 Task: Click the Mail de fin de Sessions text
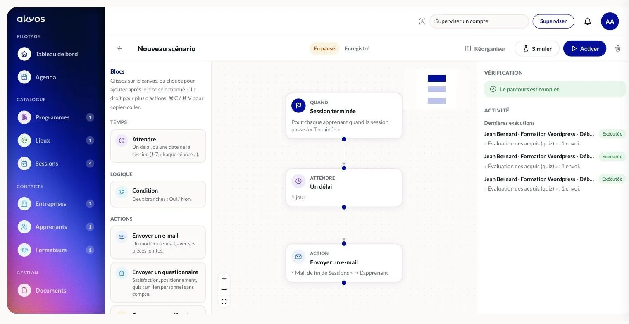click(340, 273)
